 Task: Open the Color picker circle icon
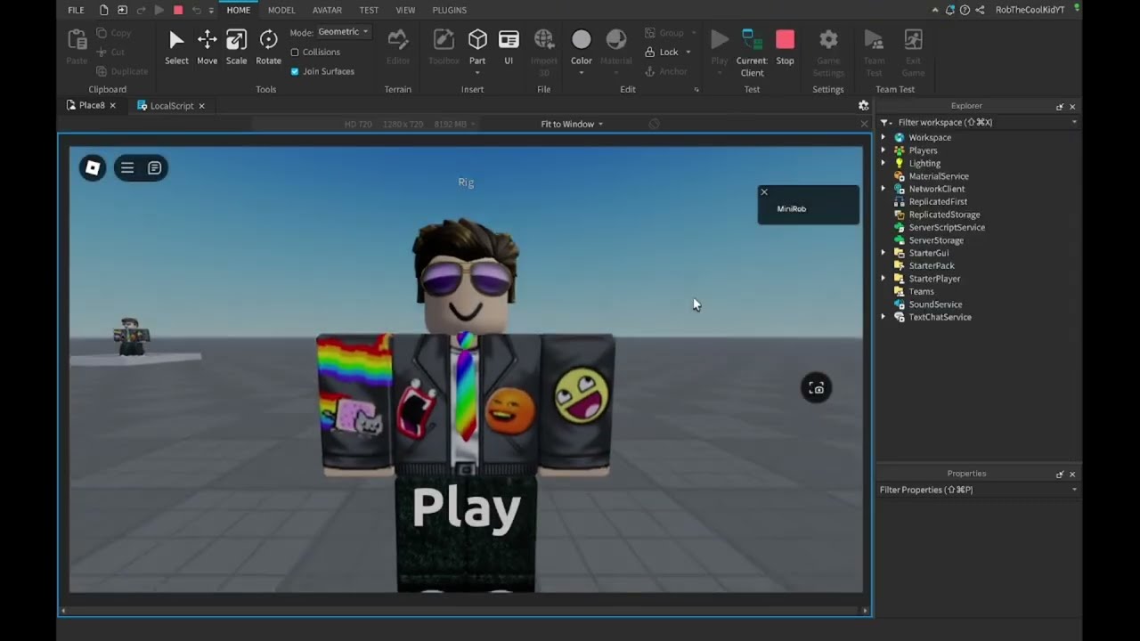581,40
